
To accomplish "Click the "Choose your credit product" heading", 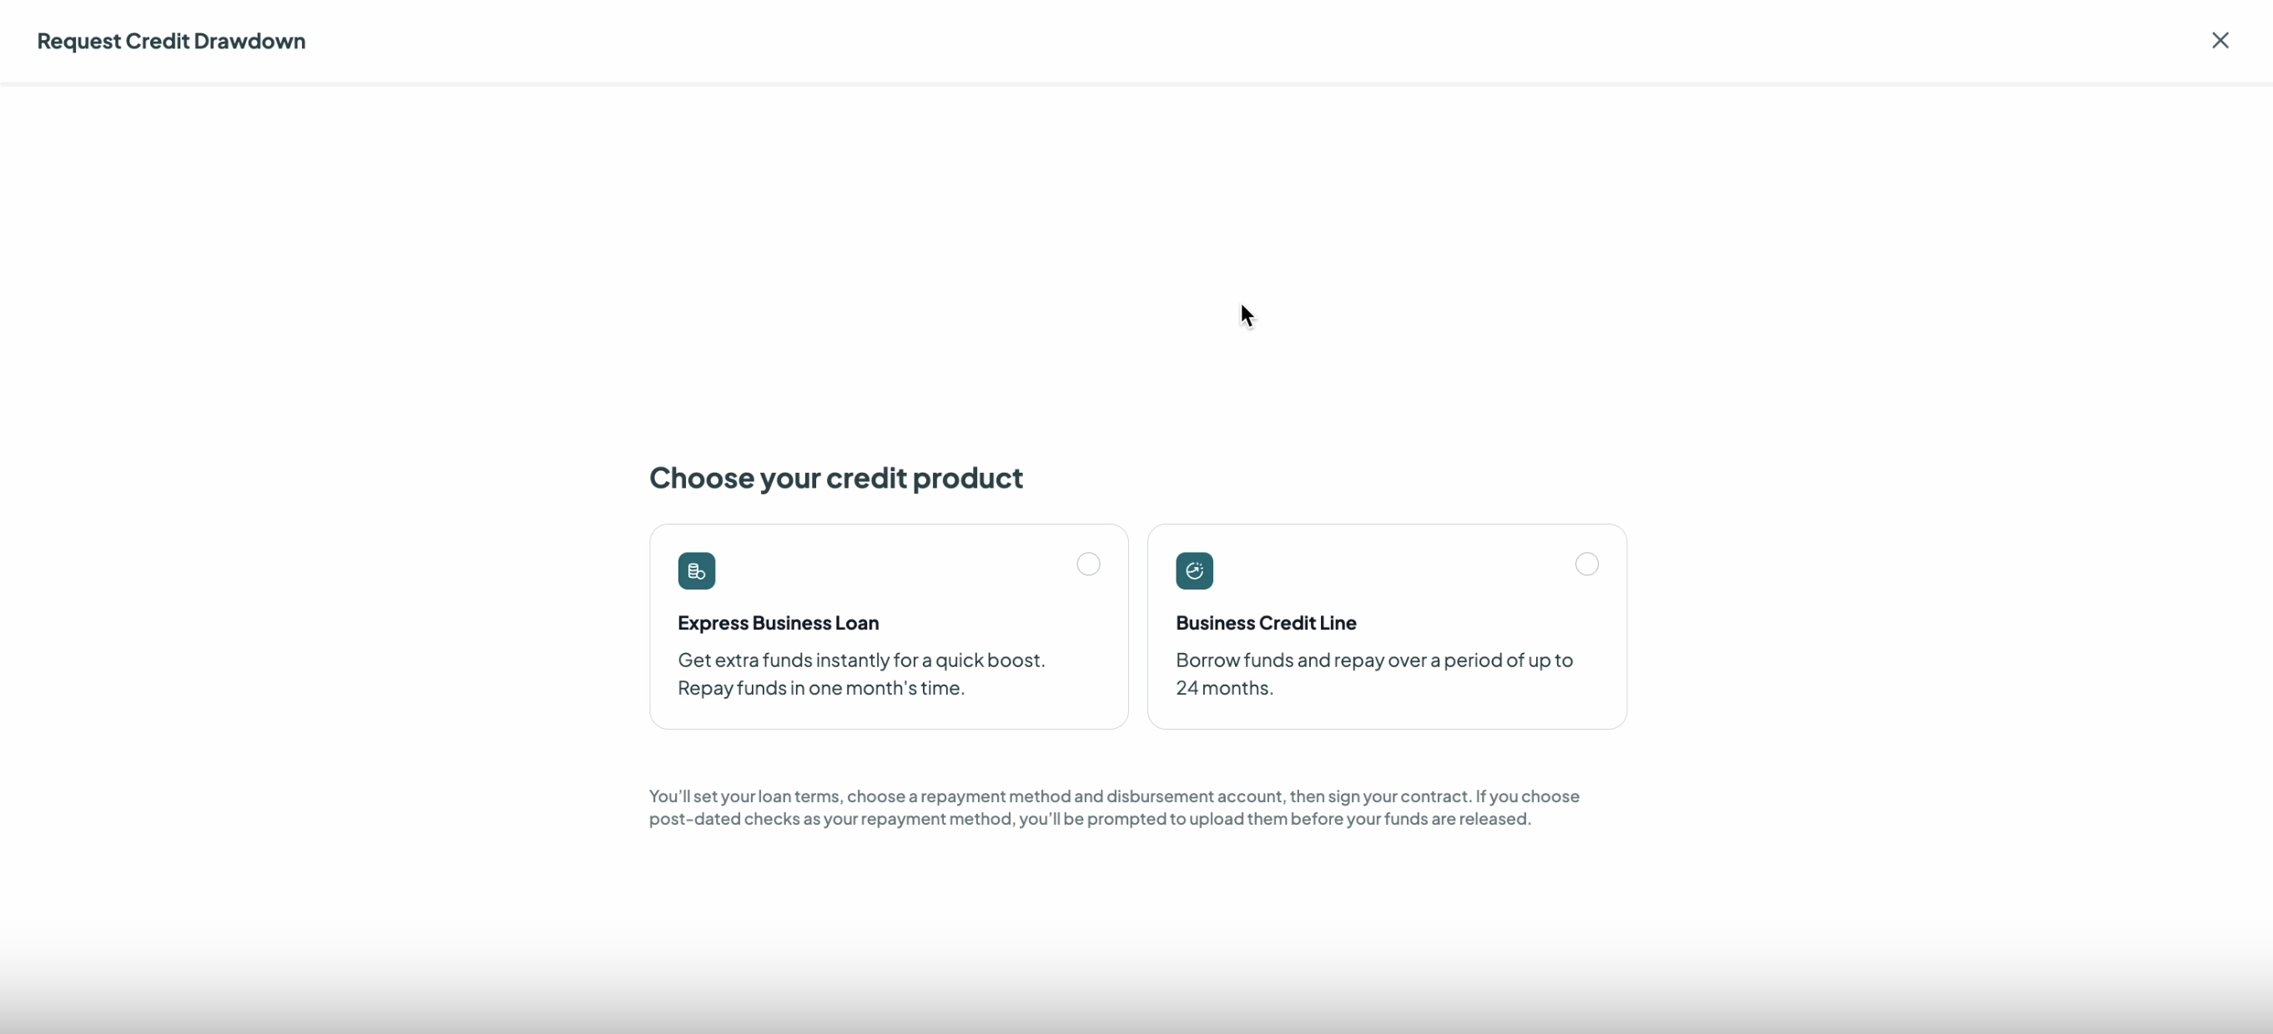I will tap(835, 478).
